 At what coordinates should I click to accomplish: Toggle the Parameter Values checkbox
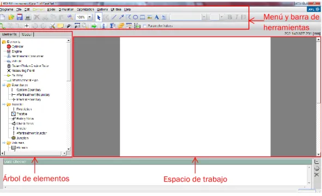[144, 26]
